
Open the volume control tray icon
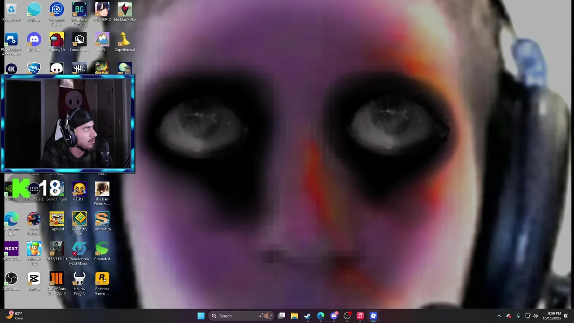(x=535, y=316)
